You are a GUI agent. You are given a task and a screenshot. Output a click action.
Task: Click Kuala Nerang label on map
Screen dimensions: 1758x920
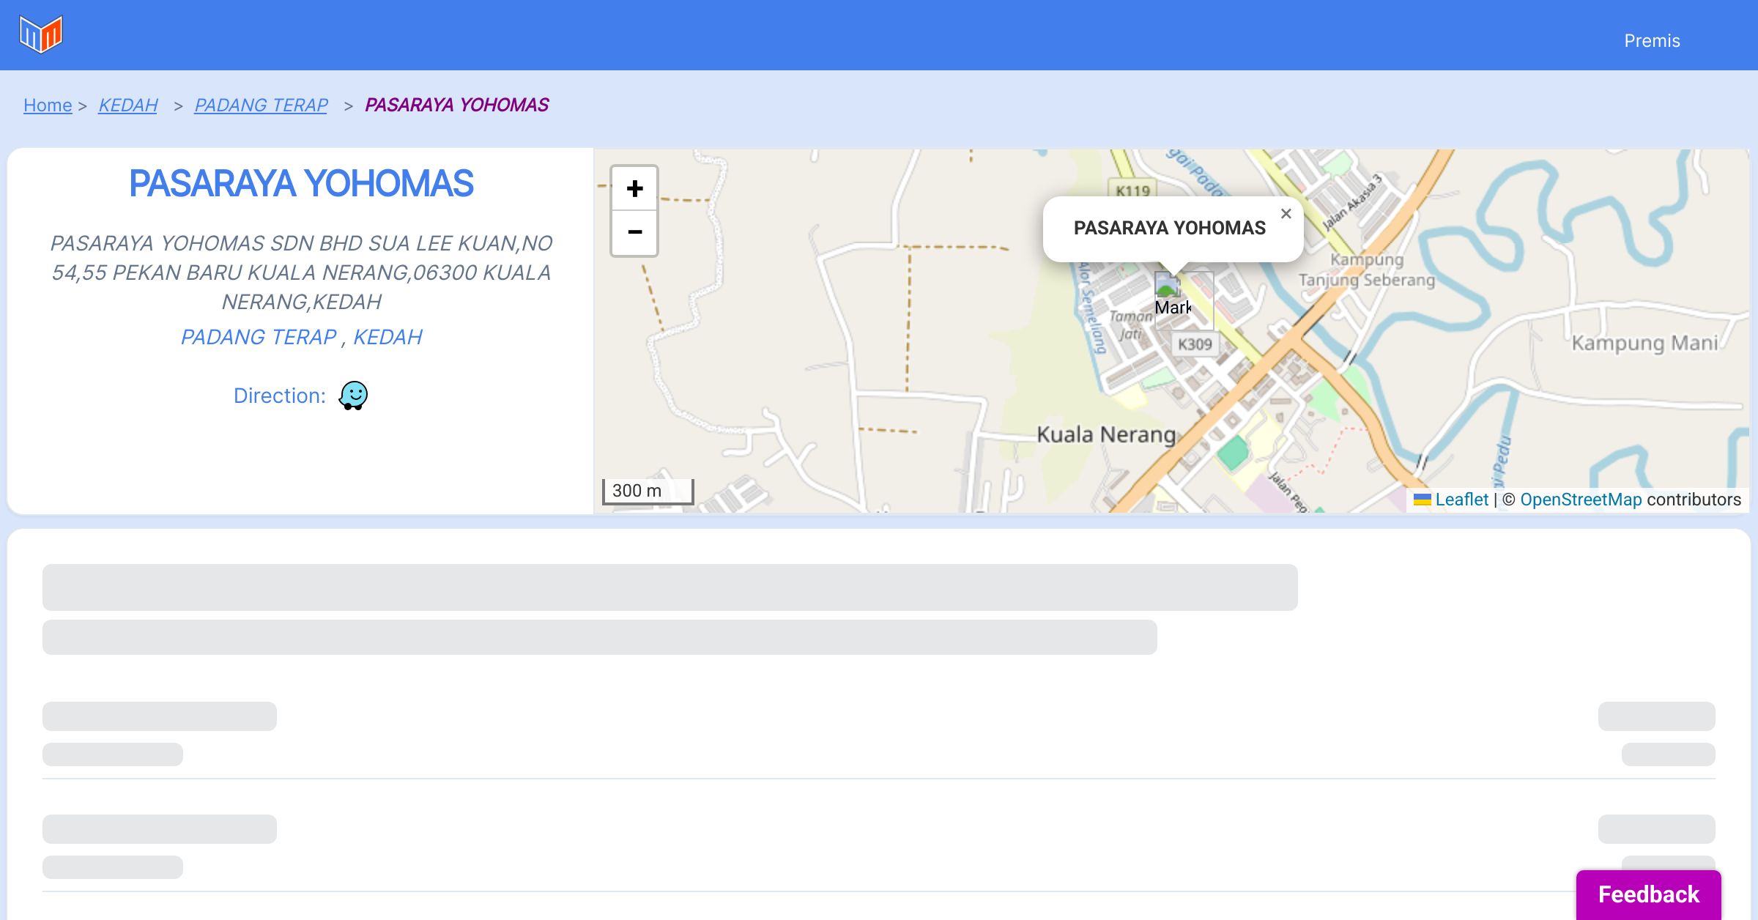coord(1105,434)
